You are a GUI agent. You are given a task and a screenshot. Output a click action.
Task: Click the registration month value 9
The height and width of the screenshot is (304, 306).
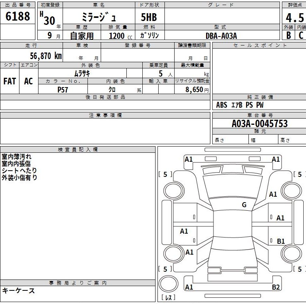50,35
